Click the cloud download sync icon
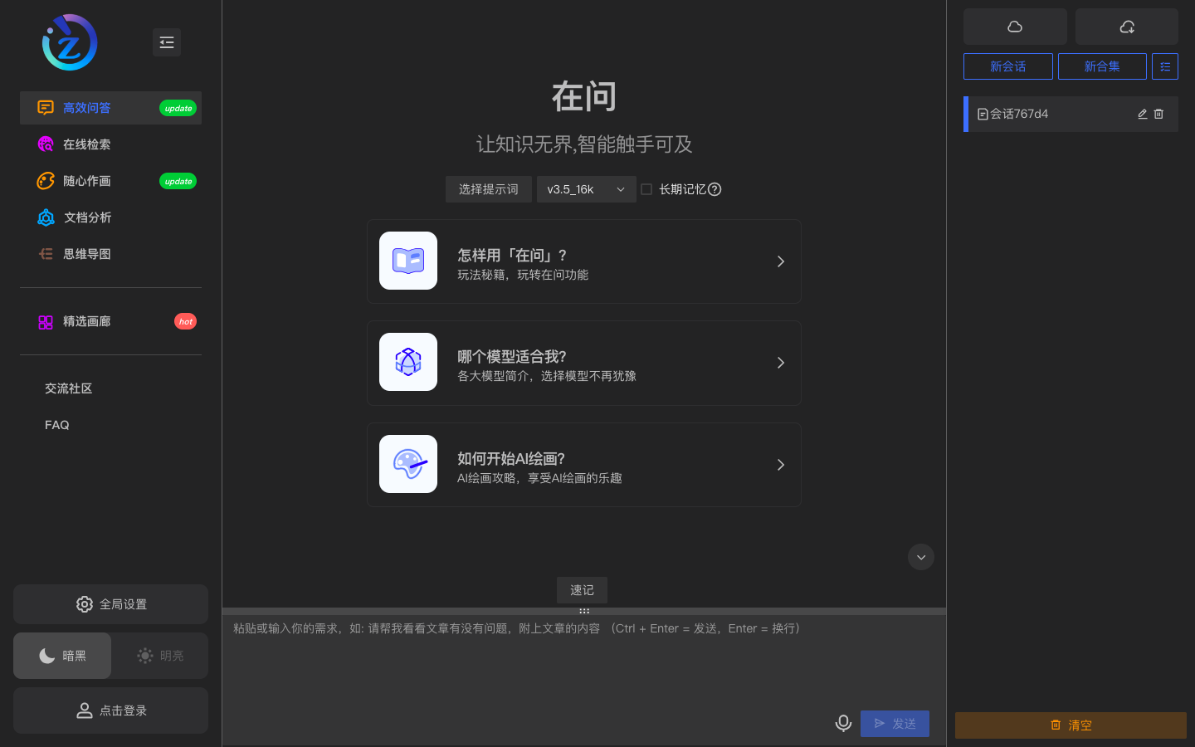 click(1126, 26)
